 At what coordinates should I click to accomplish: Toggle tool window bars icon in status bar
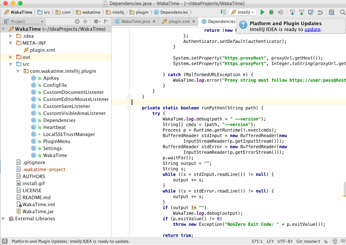5,241
